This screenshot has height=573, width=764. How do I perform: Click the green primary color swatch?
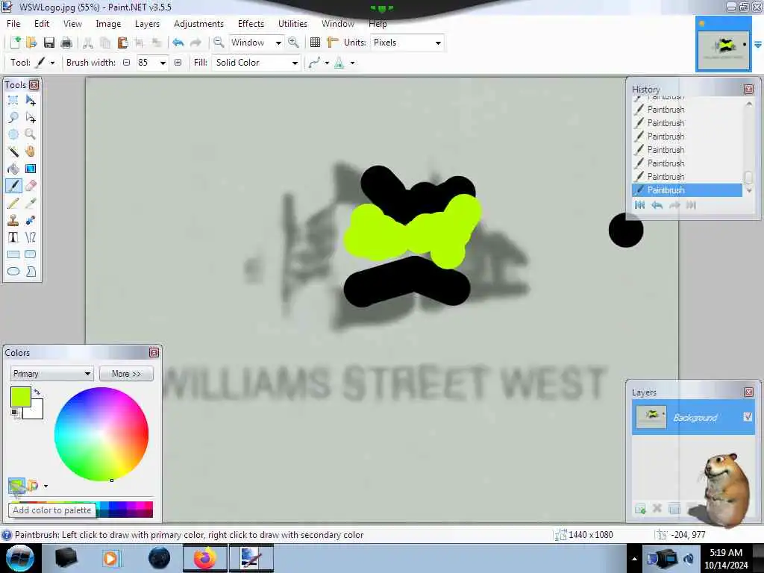tap(20, 397)
